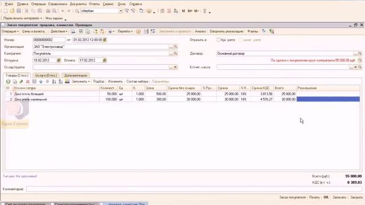
Task: Move row up with blue arrow icon
Action: [40, 81]
